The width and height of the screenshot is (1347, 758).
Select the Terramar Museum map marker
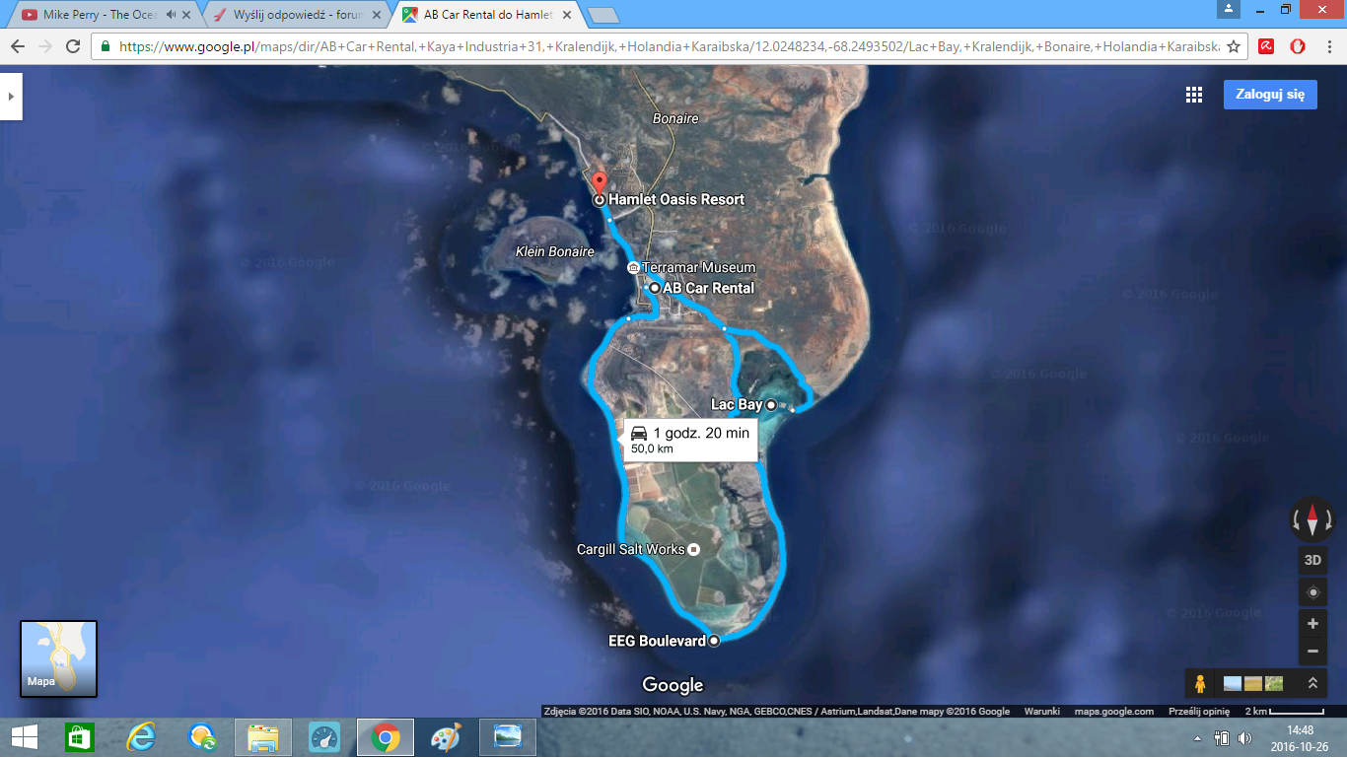634,267
